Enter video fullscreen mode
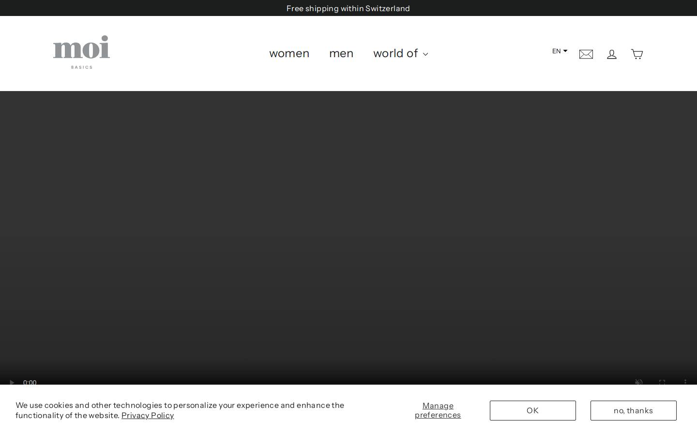 (662, 382)
